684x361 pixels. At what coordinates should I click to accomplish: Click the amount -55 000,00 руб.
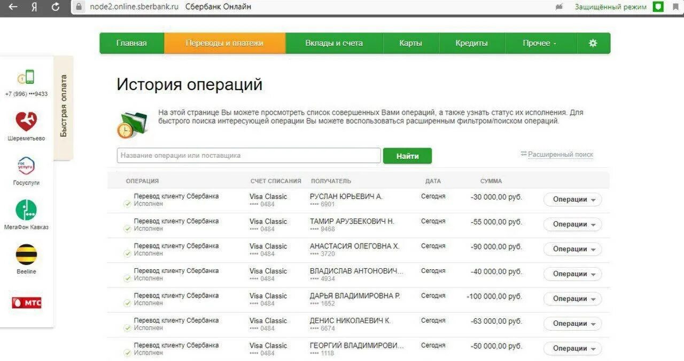(496, 222)
